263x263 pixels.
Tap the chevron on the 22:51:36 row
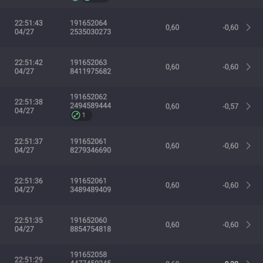point(249,185)
